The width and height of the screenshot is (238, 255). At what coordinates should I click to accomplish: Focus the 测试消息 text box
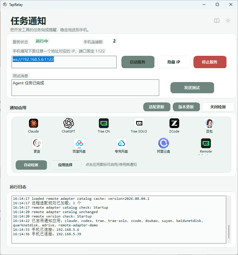pos(85,88)
